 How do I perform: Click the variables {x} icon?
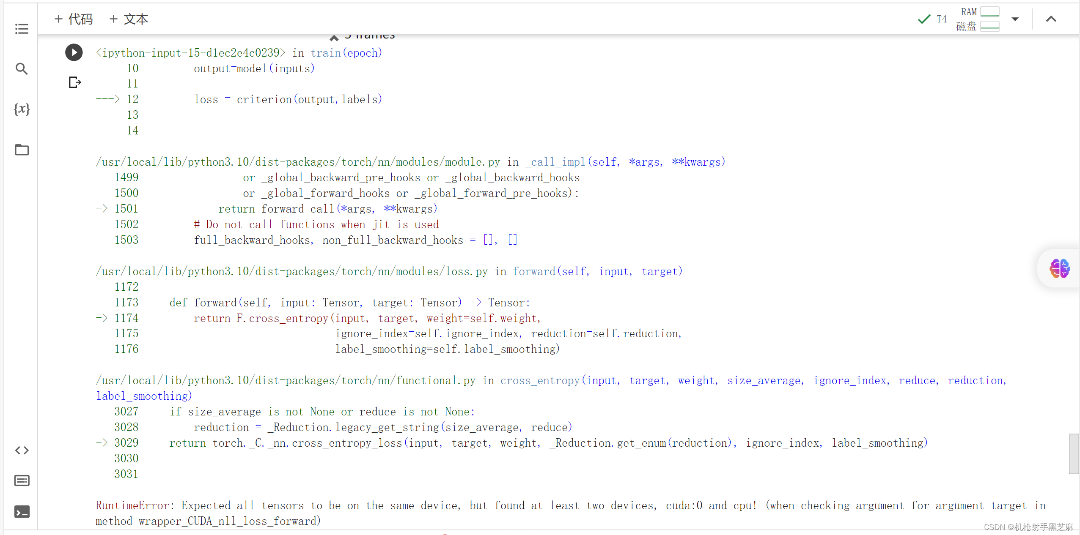point(21,109)
